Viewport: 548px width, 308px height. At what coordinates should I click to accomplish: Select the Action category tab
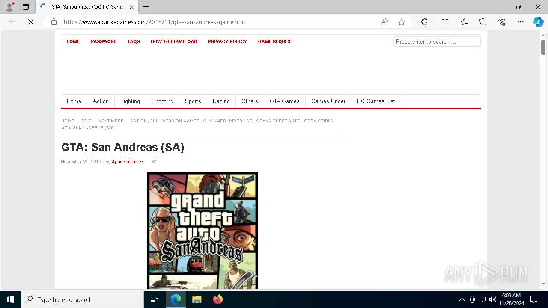pos(101,101)
